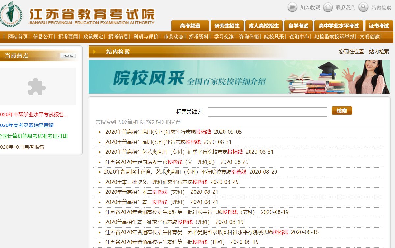The width and height of the screenshot is (395, 248).
Task: Open the 2020年10月自考报名 link
Action: [22, 147]
